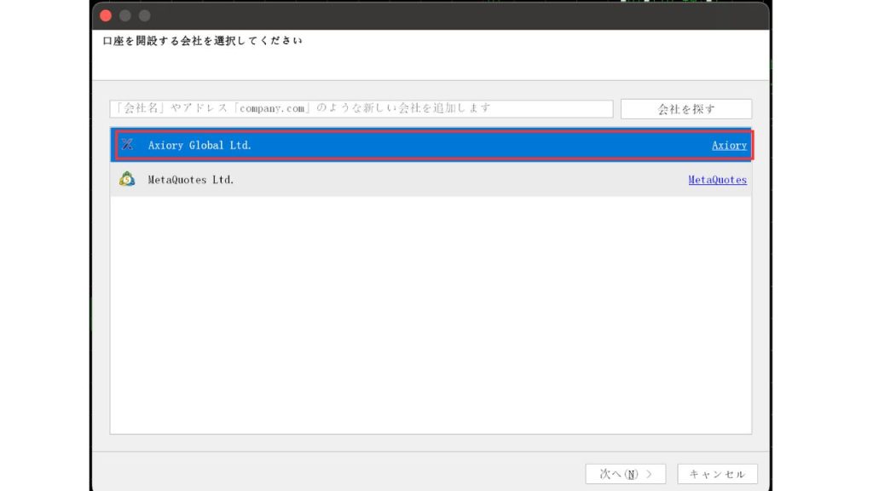Click the MetaQuotes Ltd. name text
873x491 pixels.
(191, 180)
